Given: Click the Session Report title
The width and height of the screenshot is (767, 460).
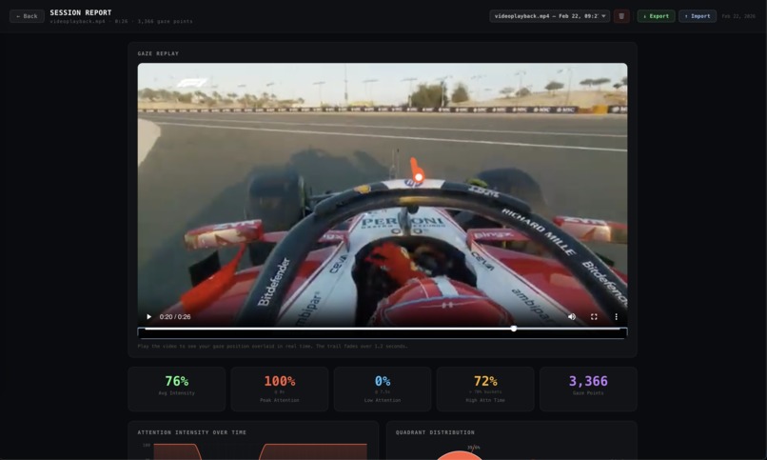Looking at the screenshot, I should [81, 12].
